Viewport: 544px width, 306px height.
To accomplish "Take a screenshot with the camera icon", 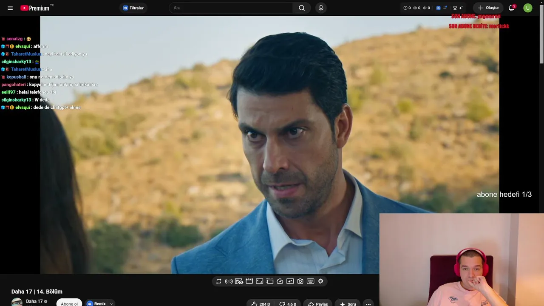I will (x=300, y=281).
